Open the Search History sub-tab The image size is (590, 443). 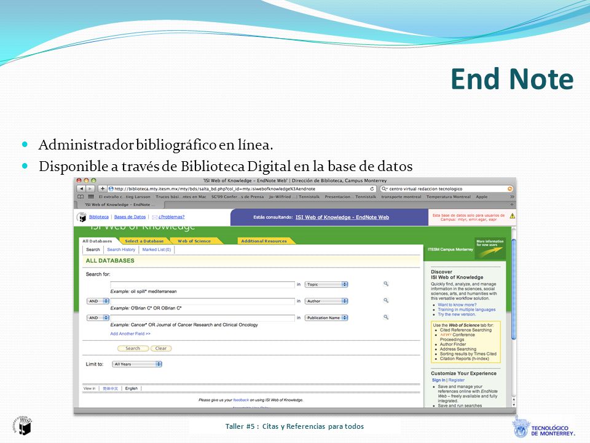coord(121,249)
